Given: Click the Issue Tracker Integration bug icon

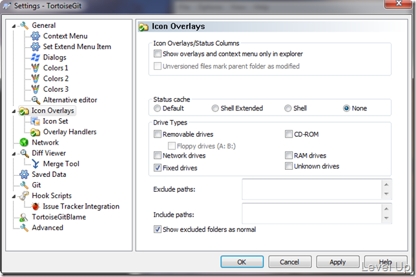Looking at the screenshot, I should (36, 206).
